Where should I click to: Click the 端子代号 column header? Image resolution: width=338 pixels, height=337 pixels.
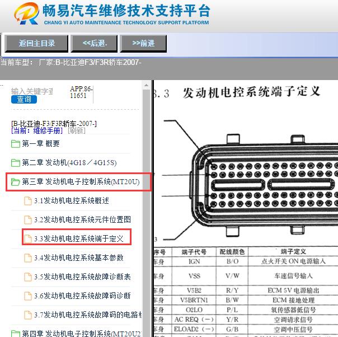coord(194,252)
